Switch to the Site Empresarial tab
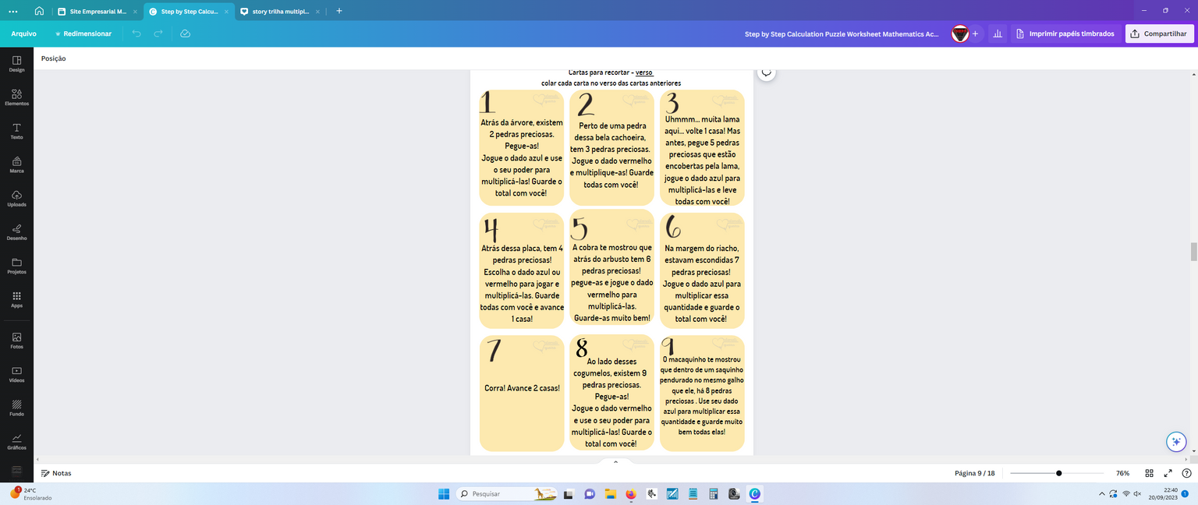The height and width of the screenshot is (505, 1198). [x=97, y=12]
